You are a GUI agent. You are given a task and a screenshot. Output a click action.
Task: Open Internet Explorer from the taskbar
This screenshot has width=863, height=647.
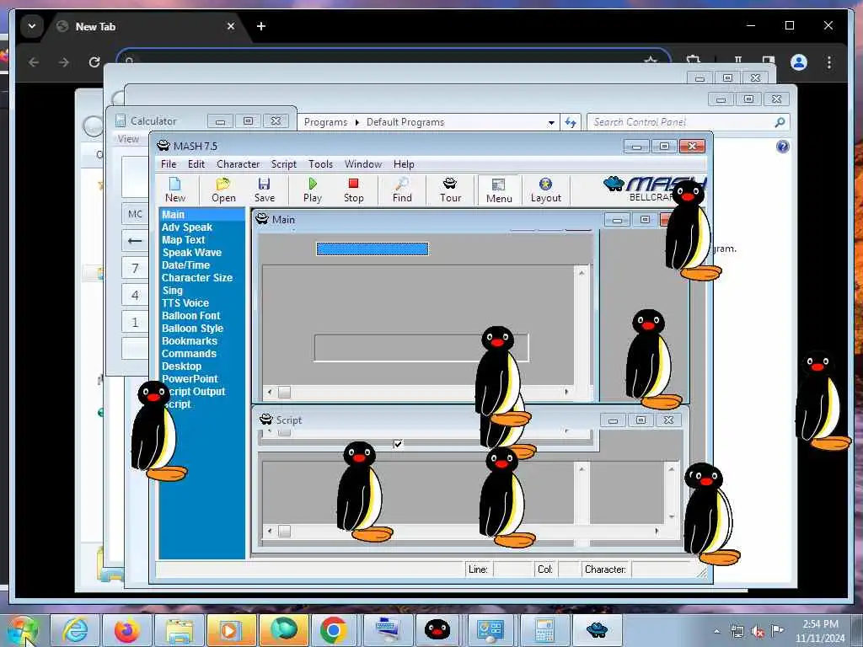click(75, 629)
